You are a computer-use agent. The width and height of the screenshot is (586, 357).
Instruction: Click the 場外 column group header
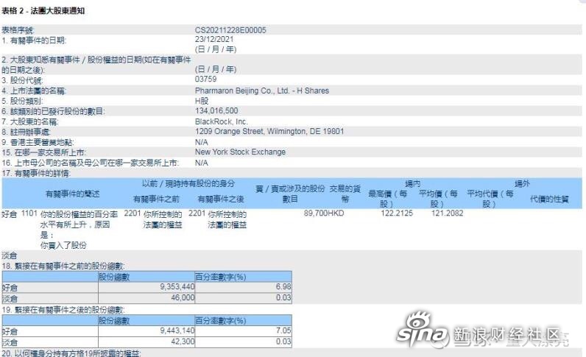[x=522, y=183]
